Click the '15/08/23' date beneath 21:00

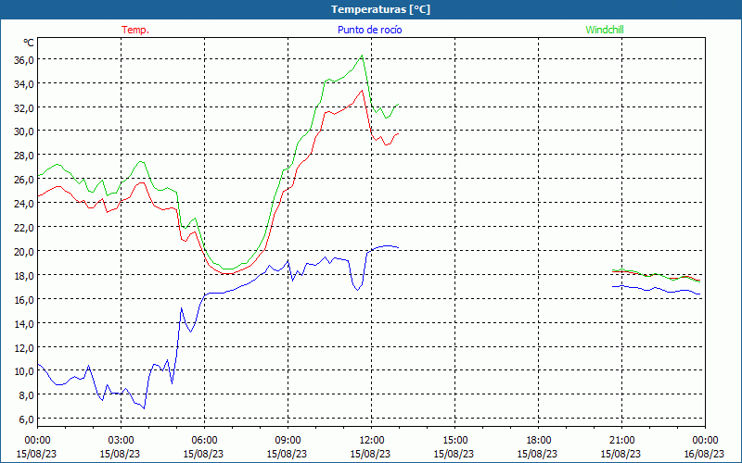point(620,454)
